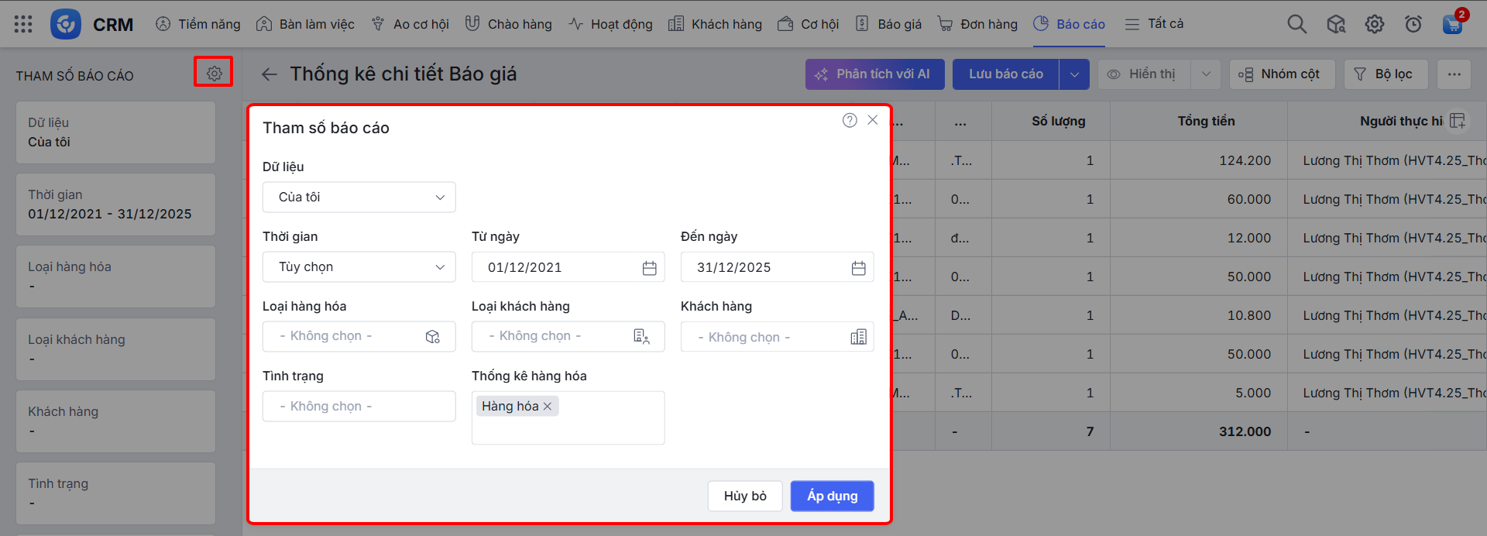
Task: Click the Áp dụng button
Action: 832,496
